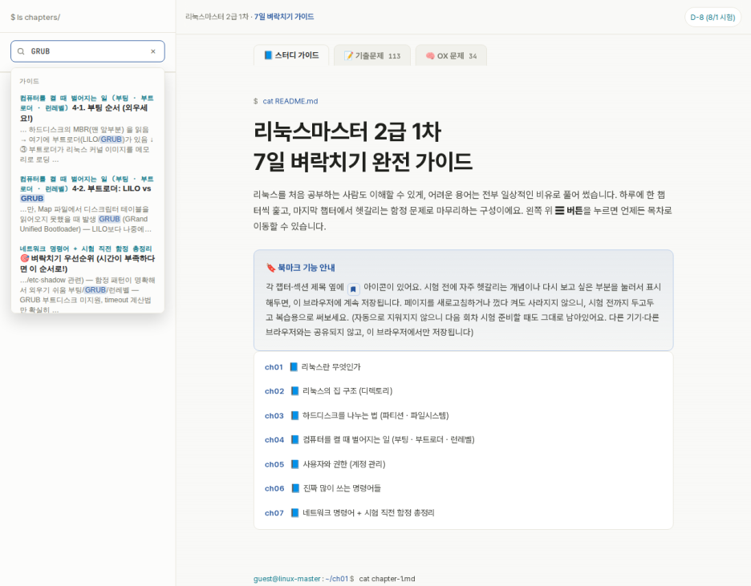Click the D-8 (8/1 시험) badge
Image resolution: width=751 pixels, height=586 pixels.
pyautogui.click(x=712, y=17)
